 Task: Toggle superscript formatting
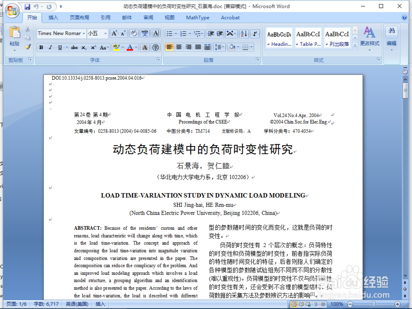93,47
